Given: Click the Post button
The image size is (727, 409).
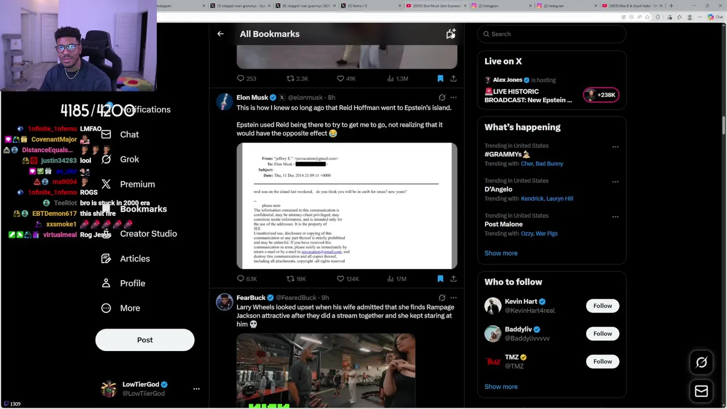Looking at the screenshot, I should point(145,340).
